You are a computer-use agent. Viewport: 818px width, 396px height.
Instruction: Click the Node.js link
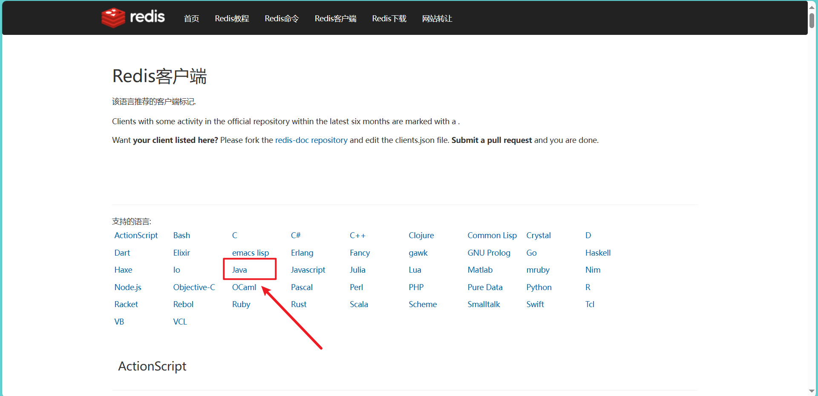(x=128, y=288)
